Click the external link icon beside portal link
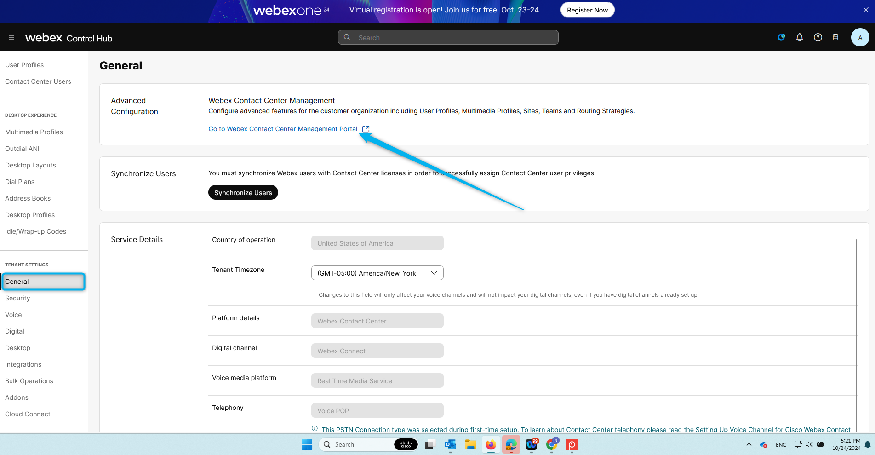Image resolution: width=875 pixels, height=455 pixels. click(366, 129)
